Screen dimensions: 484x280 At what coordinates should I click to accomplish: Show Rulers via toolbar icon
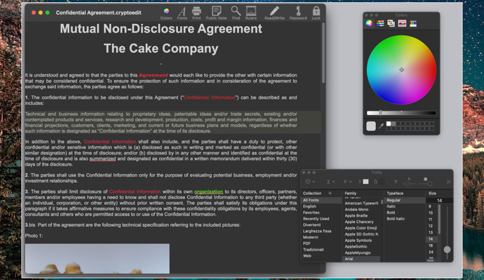pos(251,13)
